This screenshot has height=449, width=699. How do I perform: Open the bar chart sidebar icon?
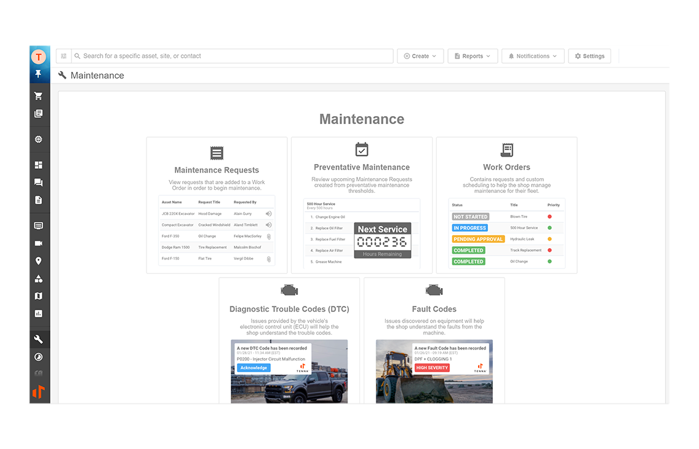click(38, 314)
